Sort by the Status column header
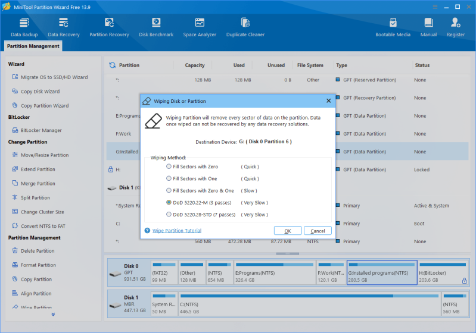 [x=422, y=65]
